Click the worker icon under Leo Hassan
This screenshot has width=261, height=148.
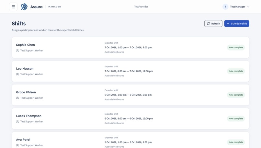[x=17, y=74]
